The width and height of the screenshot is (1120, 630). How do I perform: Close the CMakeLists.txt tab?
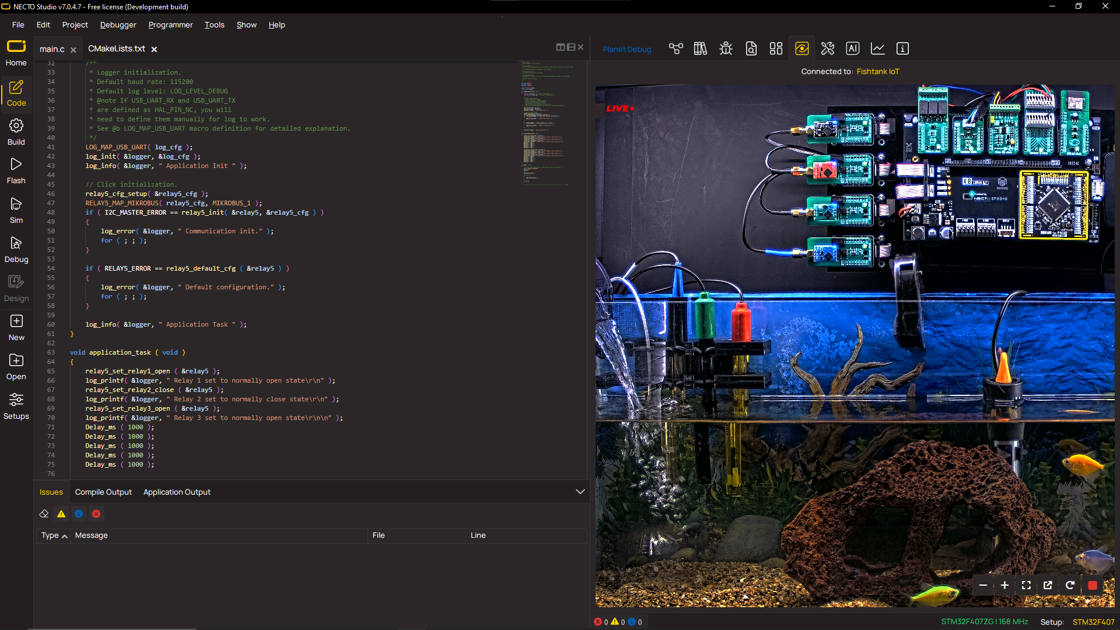click(x=154, y=50)
